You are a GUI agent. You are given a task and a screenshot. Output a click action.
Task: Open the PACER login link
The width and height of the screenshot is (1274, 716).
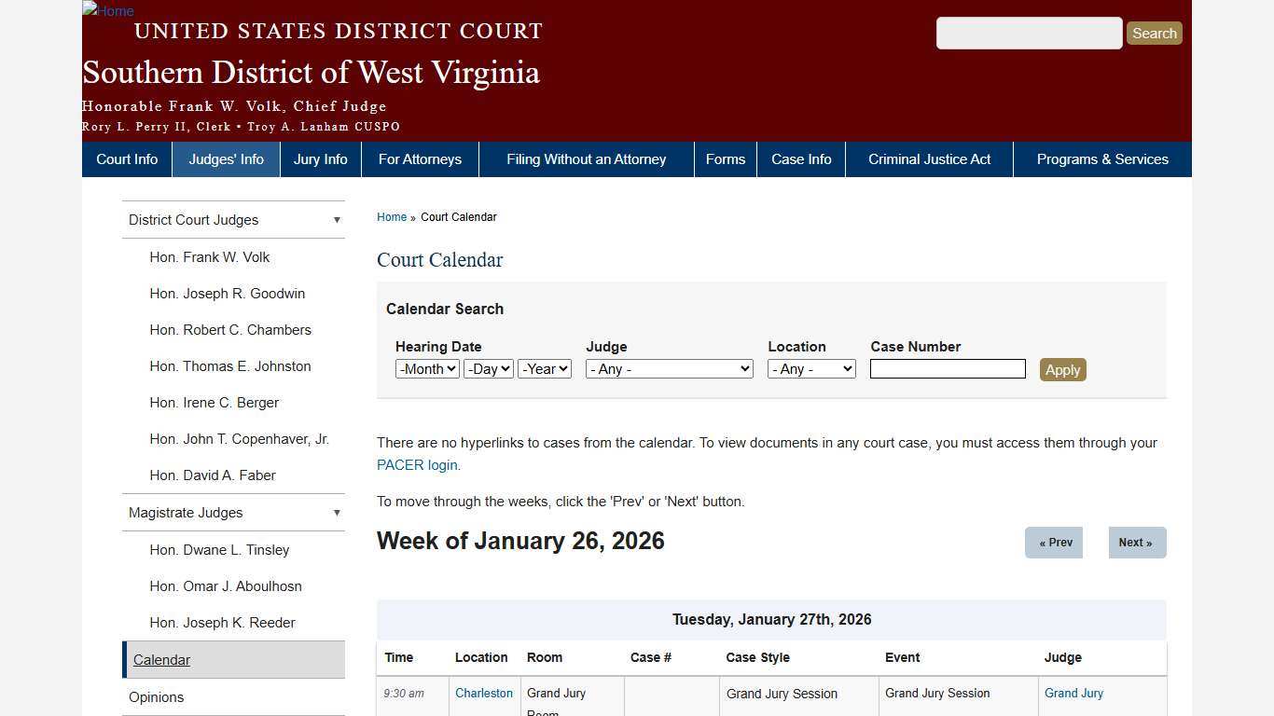(x=415, y=464)
